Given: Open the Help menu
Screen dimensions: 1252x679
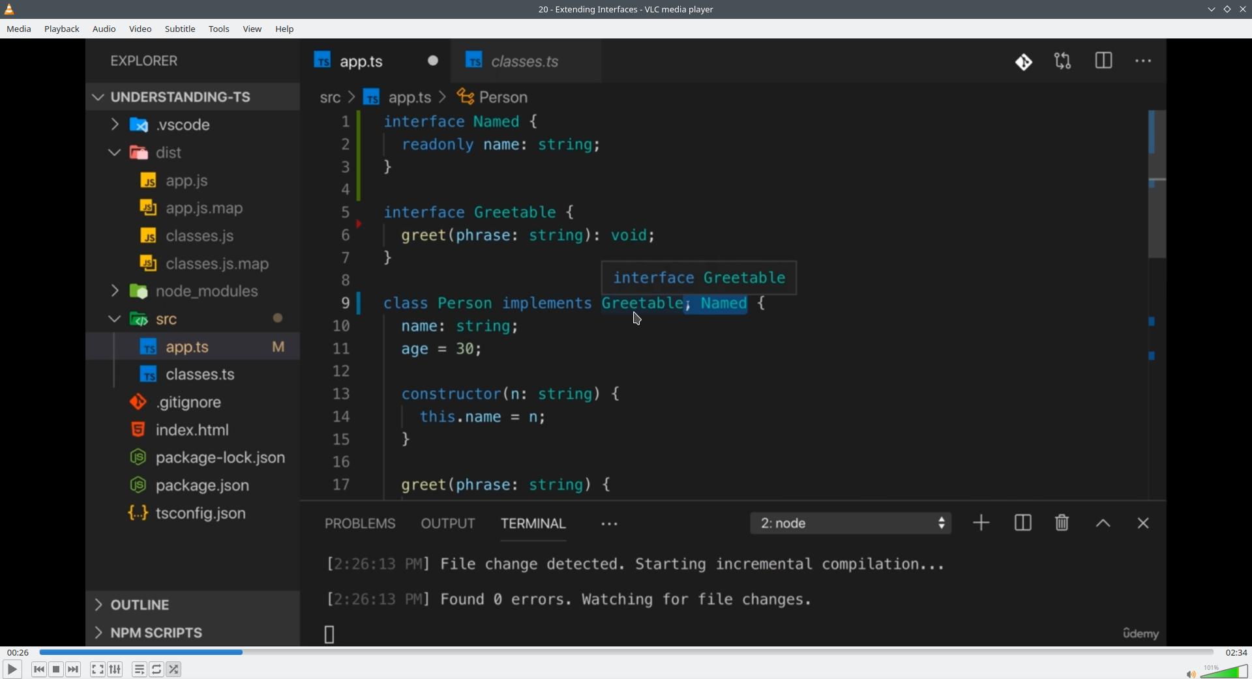Looking at the screenshot, I should pyautogui.click(x=285, y=29).
